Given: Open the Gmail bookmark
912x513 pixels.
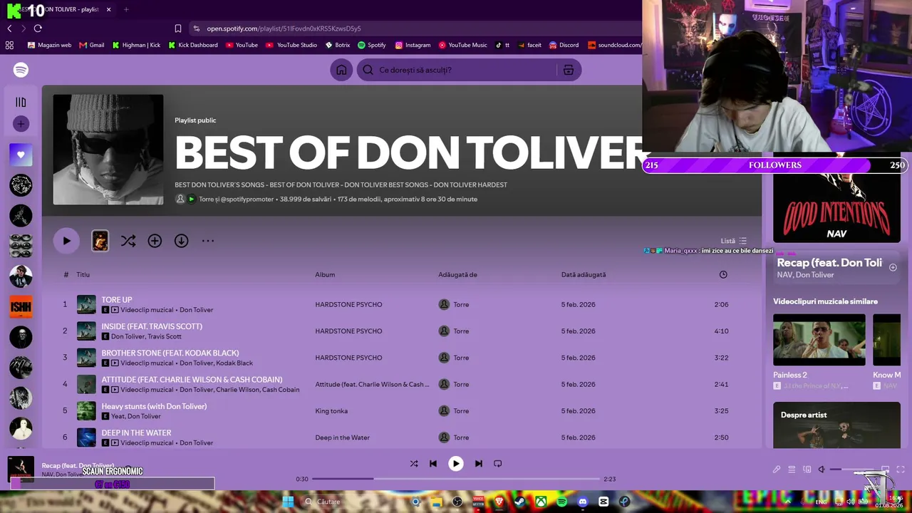Looking at the screenshot, I should click(x=92, y=45).
